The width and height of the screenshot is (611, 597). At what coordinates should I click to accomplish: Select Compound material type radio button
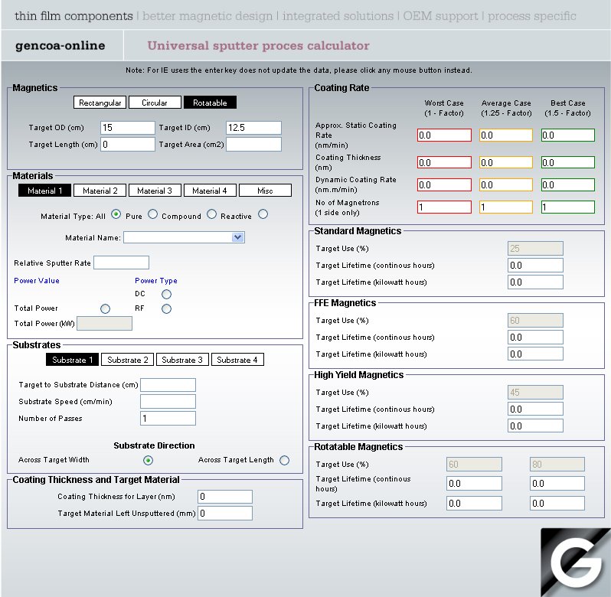point(211,214)
